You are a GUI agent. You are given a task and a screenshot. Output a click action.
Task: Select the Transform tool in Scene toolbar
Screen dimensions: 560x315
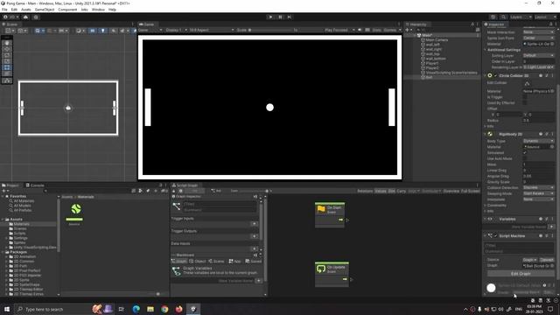pos(7,73)
